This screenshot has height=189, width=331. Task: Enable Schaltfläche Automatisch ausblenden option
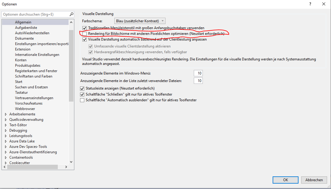(82, 100)
